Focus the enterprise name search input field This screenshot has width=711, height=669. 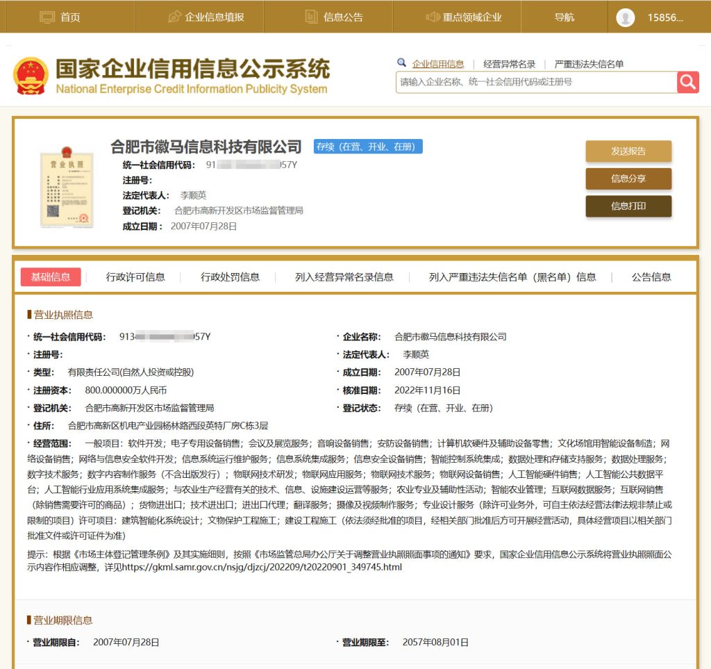coord(535,82)
